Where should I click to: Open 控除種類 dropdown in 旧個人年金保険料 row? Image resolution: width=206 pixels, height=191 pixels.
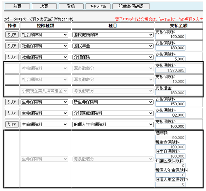44,124
